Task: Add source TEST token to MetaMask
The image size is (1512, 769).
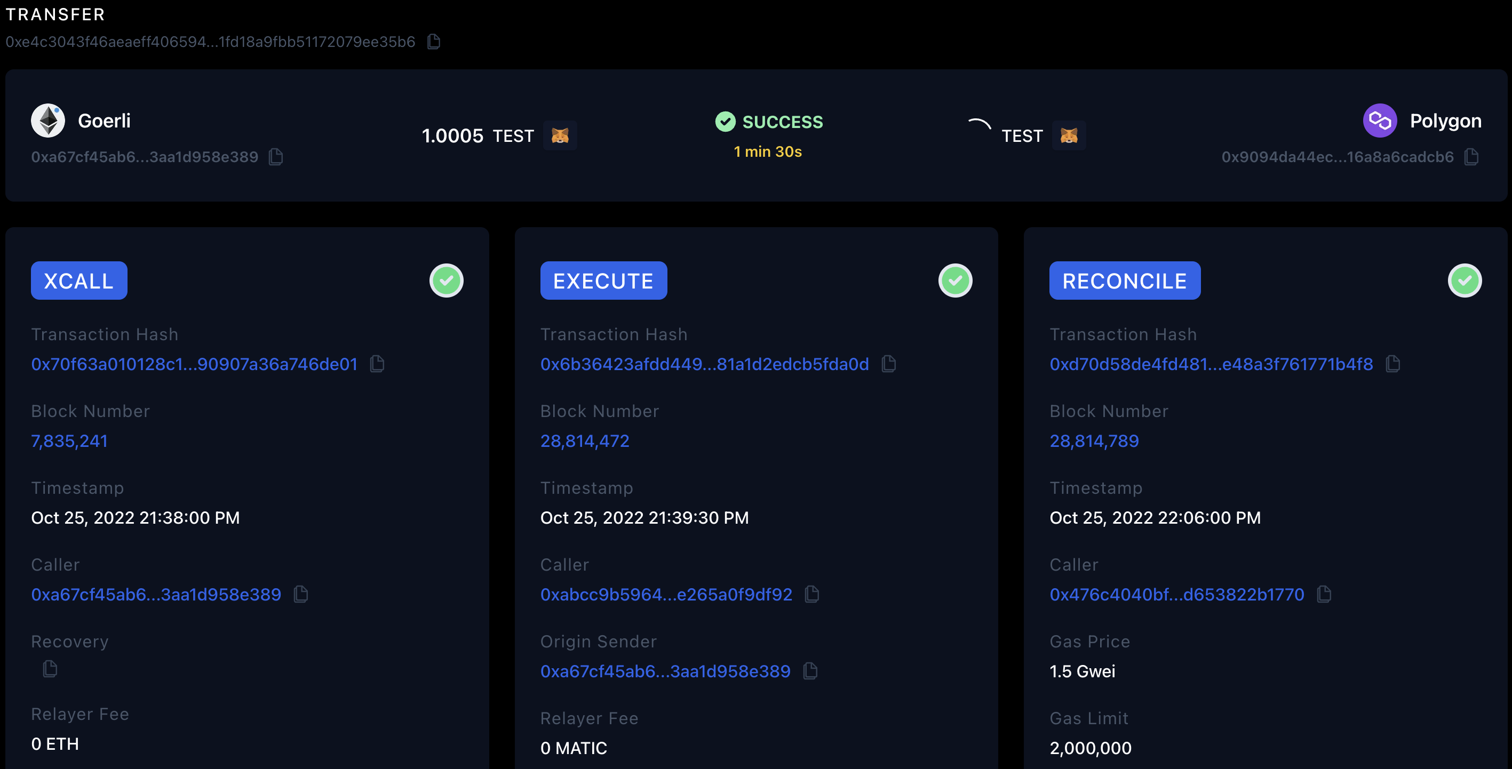Action: click(559, 135)
